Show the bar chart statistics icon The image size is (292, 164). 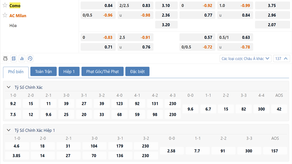point(22,58)
